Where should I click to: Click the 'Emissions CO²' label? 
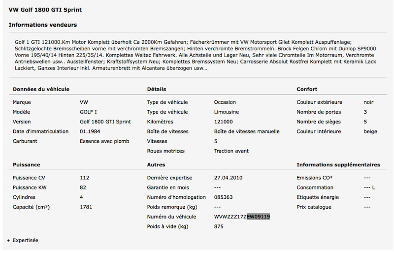(x=314, y=178)
